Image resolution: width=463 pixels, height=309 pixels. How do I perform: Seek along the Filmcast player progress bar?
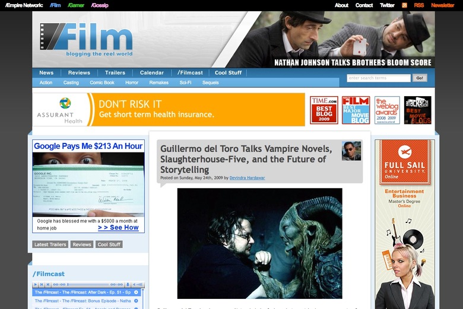click(x=88, y=285)
